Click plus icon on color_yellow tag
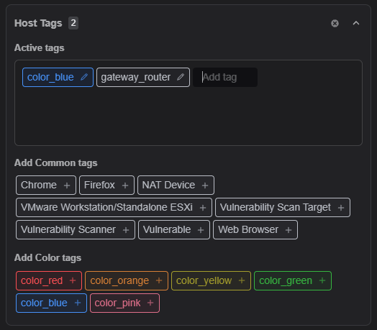This screenshot has width=377, height=330. (242, 280)
